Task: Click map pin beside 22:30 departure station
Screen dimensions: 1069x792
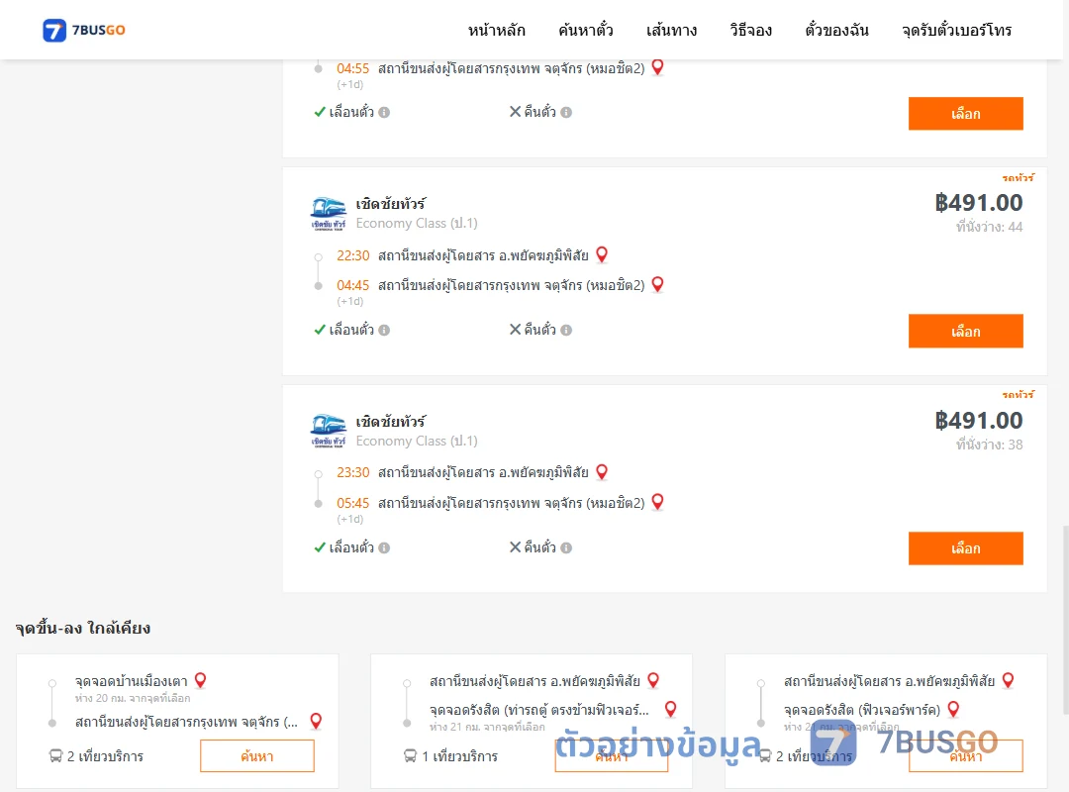Action: 602,254
